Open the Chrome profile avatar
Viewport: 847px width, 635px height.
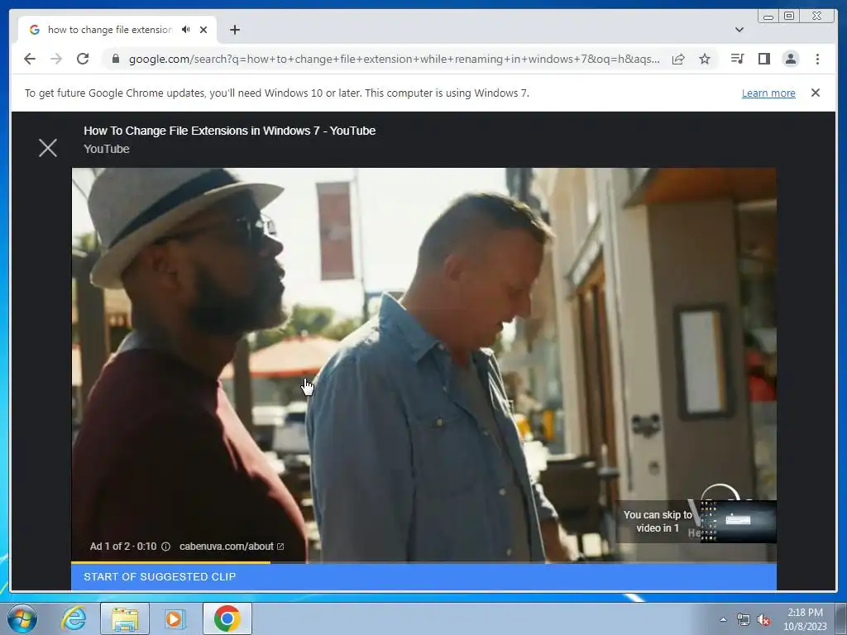coord(791,59)
